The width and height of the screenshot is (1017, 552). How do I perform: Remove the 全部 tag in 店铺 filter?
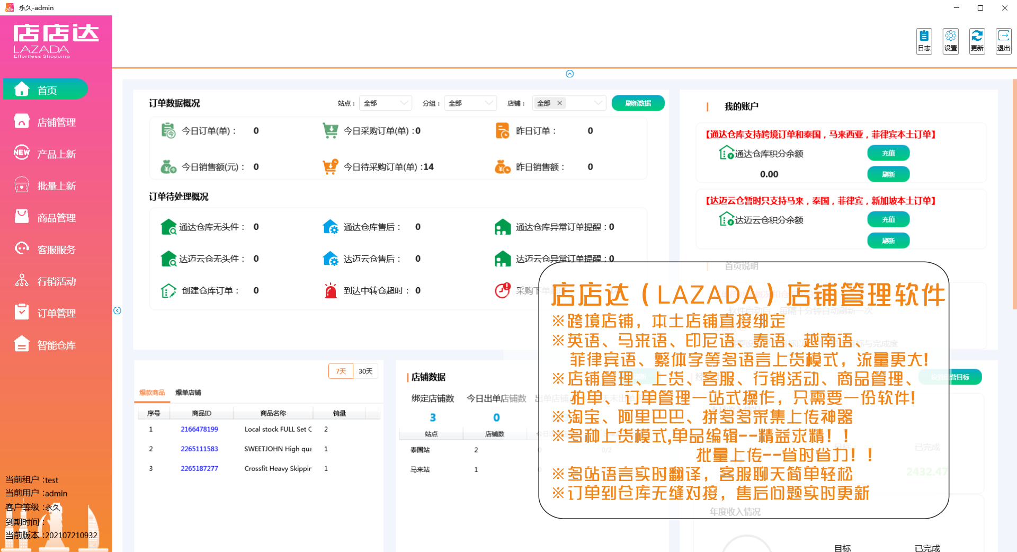tap(559, 103)
